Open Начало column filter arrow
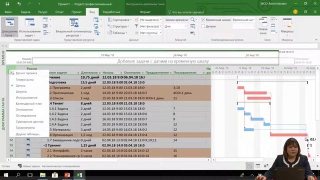 click(x=121, y=73)
